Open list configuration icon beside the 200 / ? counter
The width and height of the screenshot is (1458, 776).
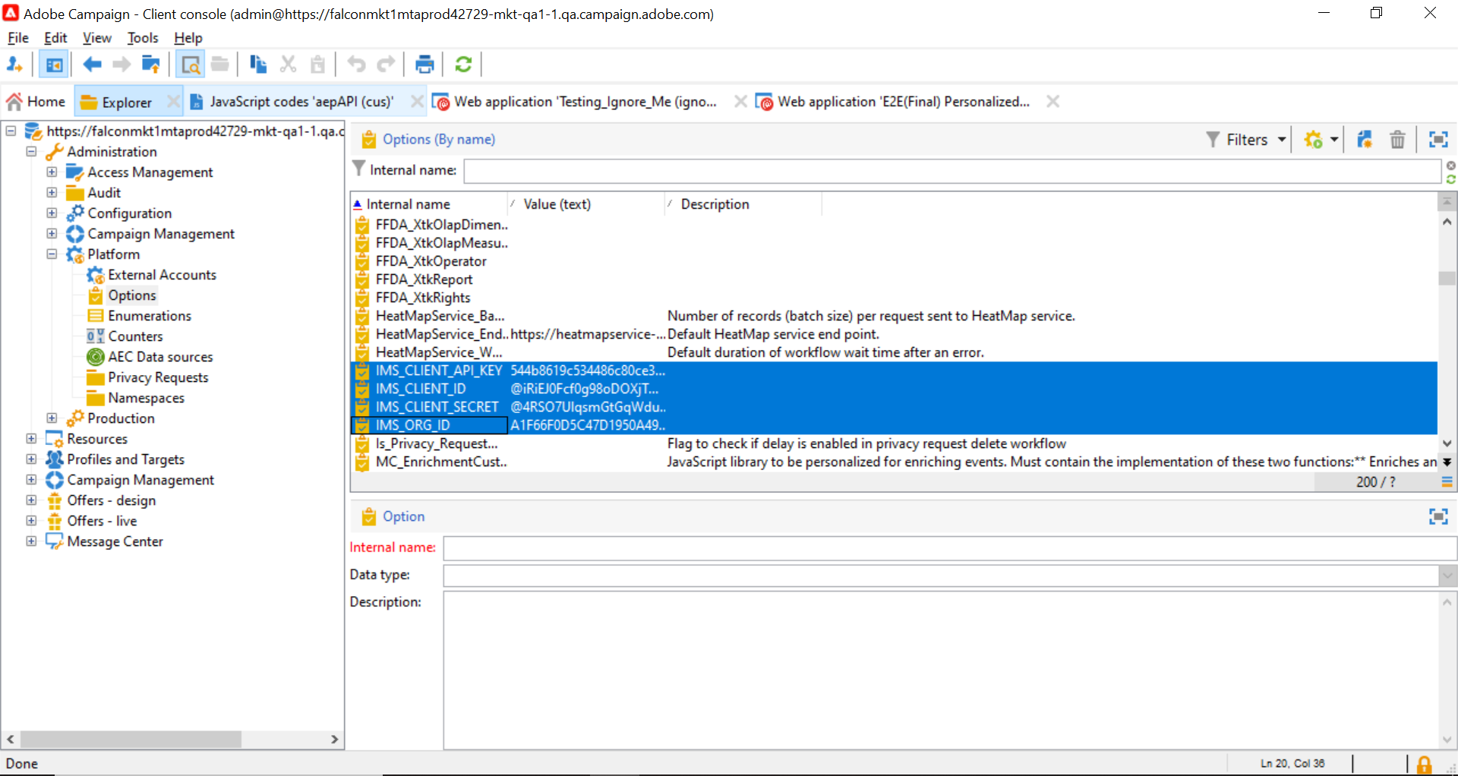[1447, 482]
